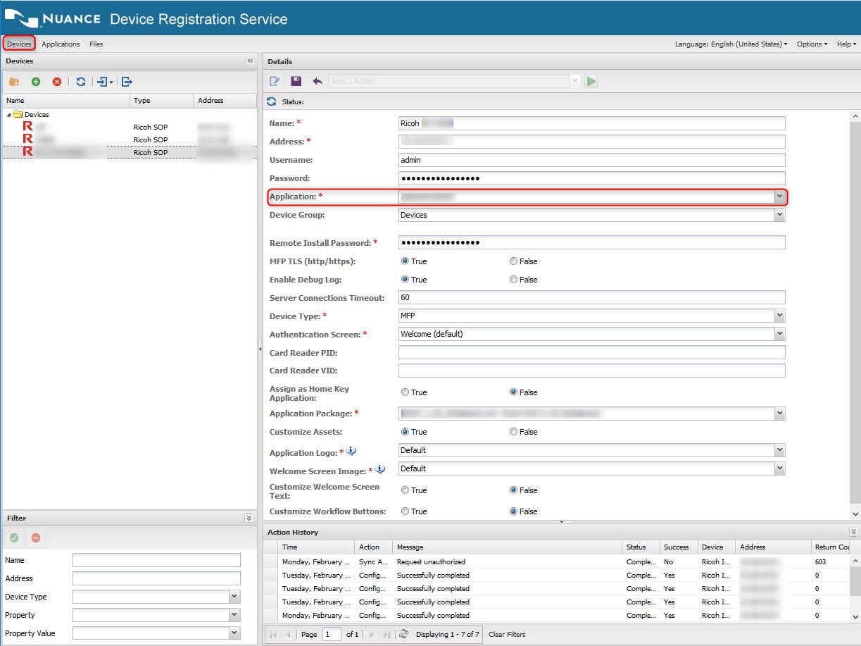
Task: Refresh the Devices list
Action: (x=81, y=82)
